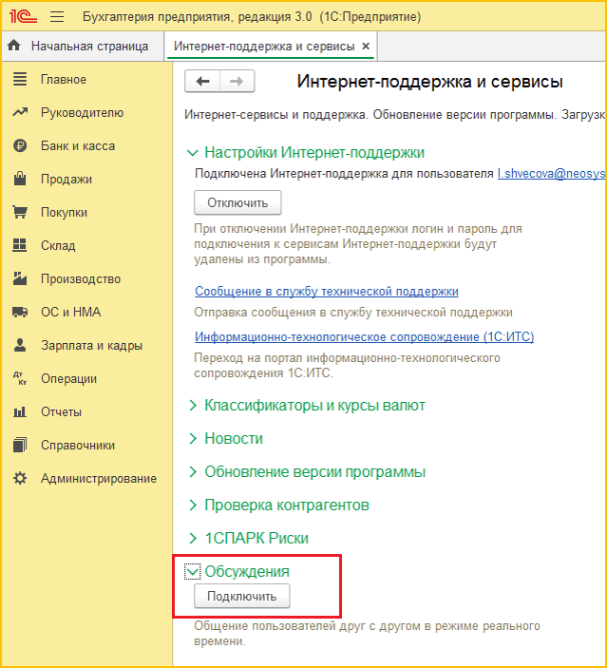Click the Продажи shopping bag icon
Image resolution: width=607 pixels, height=668 pixels.
pyautogui.click(x=20, y=179)
